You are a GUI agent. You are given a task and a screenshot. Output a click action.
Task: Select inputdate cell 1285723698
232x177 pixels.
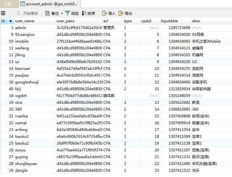(176, 27)
